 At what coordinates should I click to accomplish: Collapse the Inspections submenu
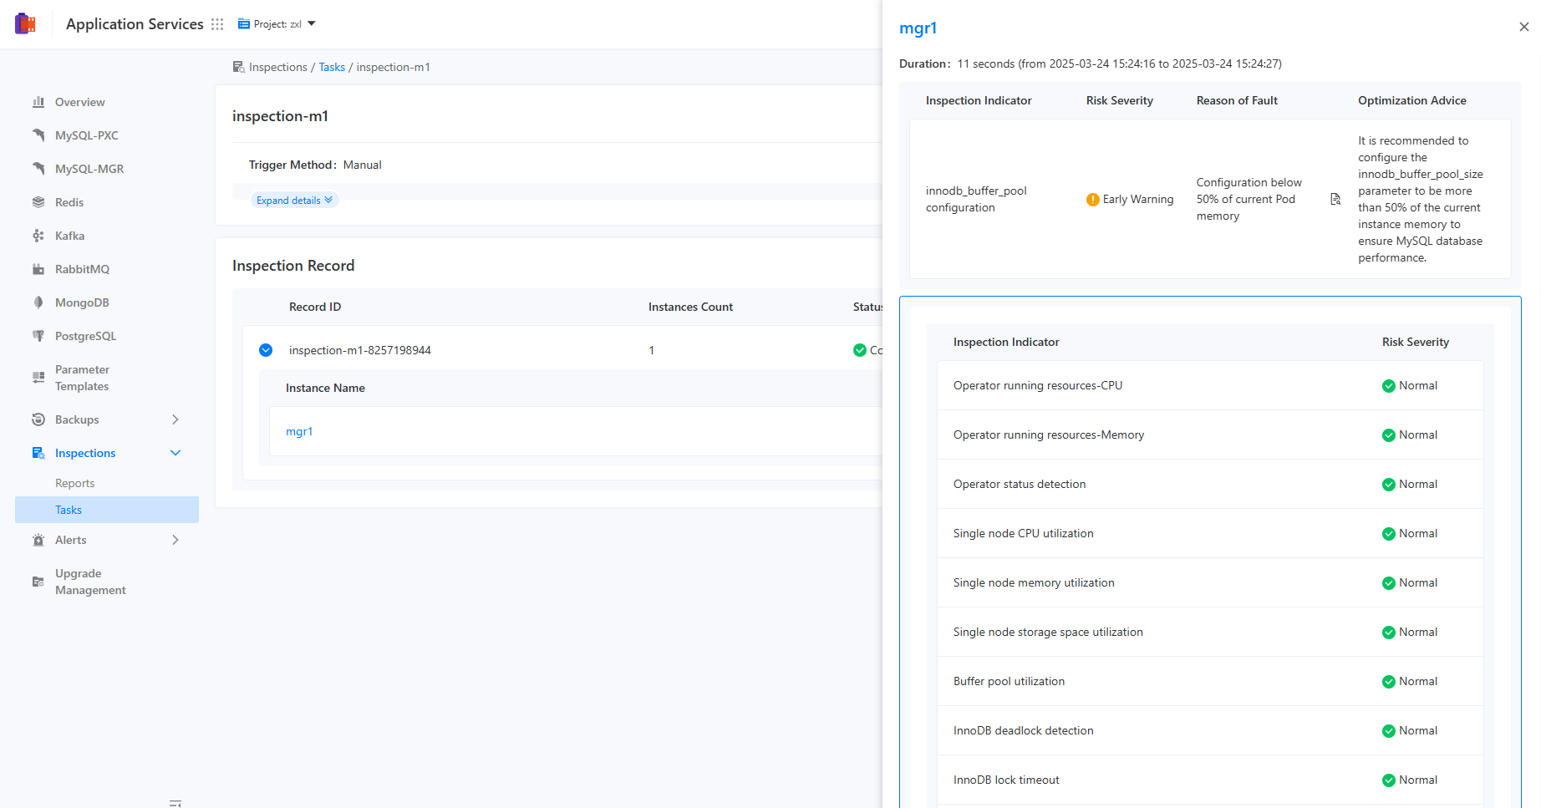175,452
